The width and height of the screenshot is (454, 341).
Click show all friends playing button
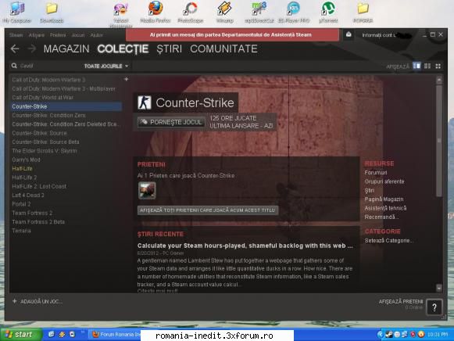tap(208, 210)
